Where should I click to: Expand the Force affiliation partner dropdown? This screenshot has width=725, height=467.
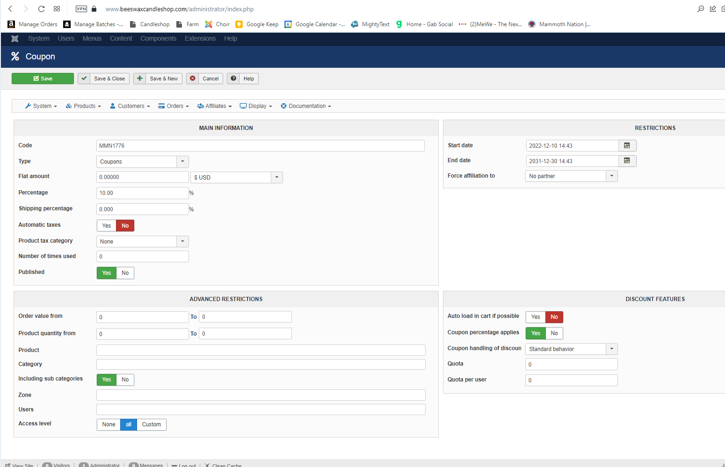click(x=611, y=176)
